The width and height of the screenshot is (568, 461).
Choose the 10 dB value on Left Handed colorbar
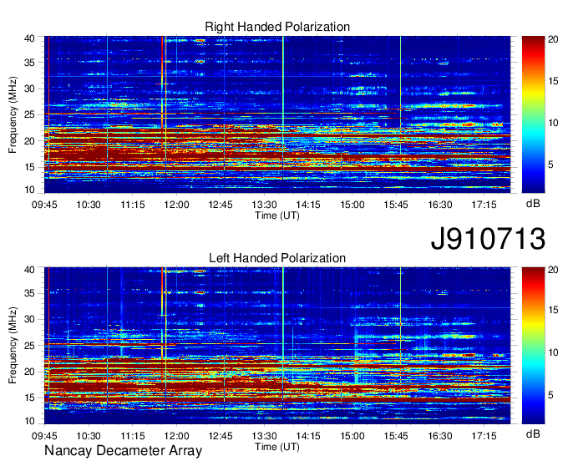pos(553,352)
